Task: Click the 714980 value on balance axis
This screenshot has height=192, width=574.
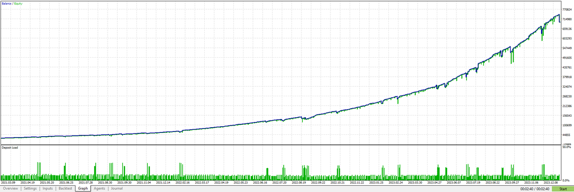Action: point(568,19)
